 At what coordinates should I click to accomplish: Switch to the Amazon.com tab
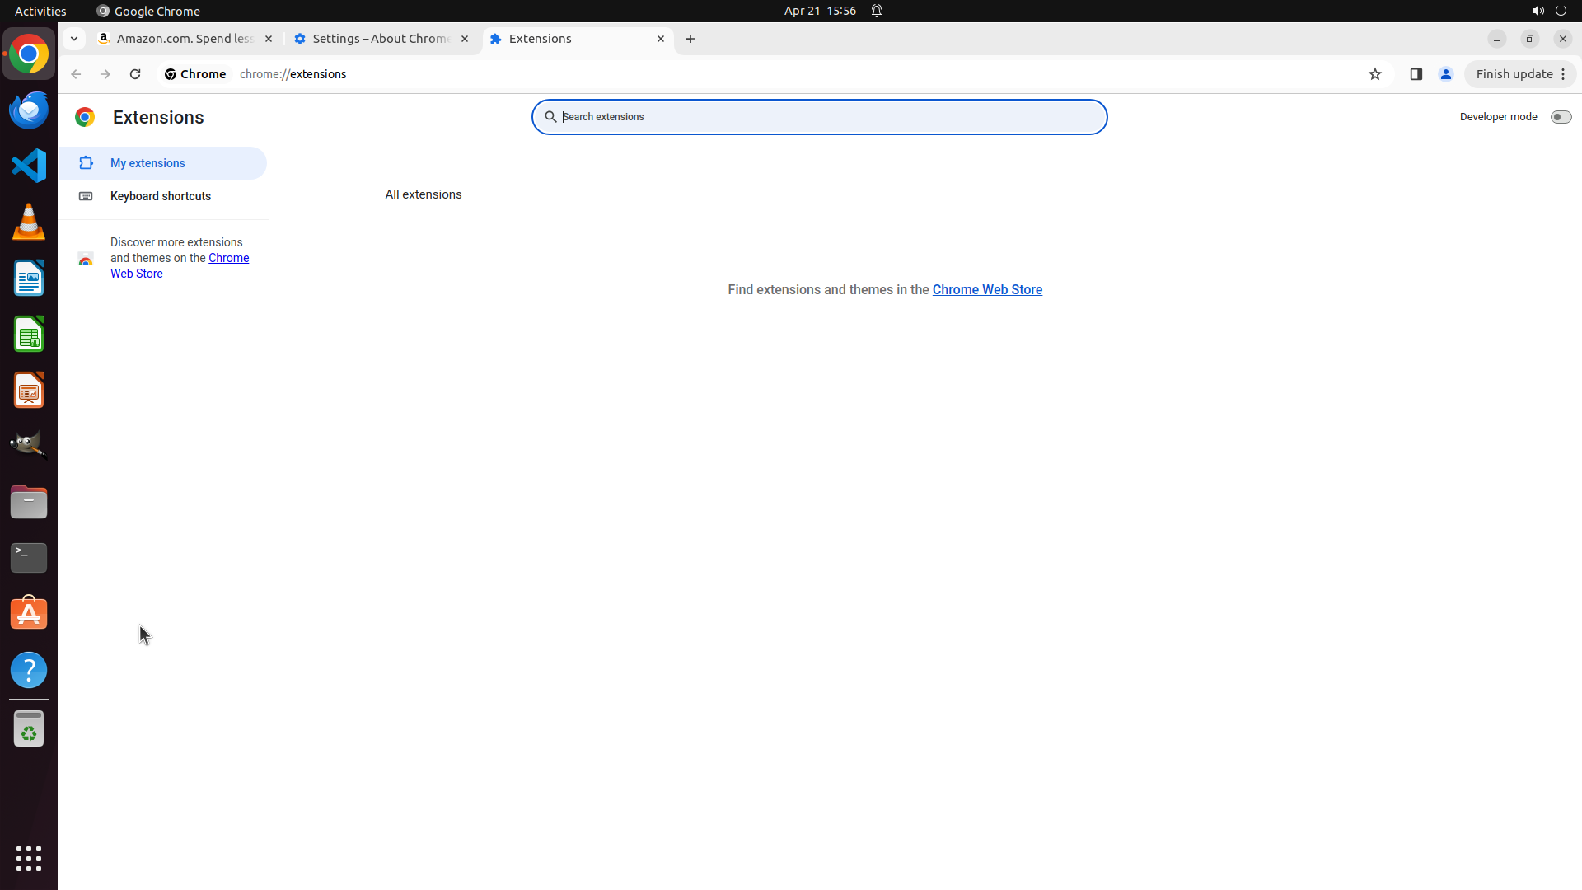[x=184, y=39]
